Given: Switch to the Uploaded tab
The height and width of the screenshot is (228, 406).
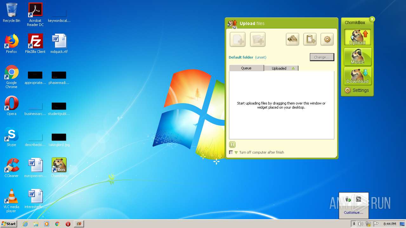Looking at the screenshot, I should (x=281, y=68).
